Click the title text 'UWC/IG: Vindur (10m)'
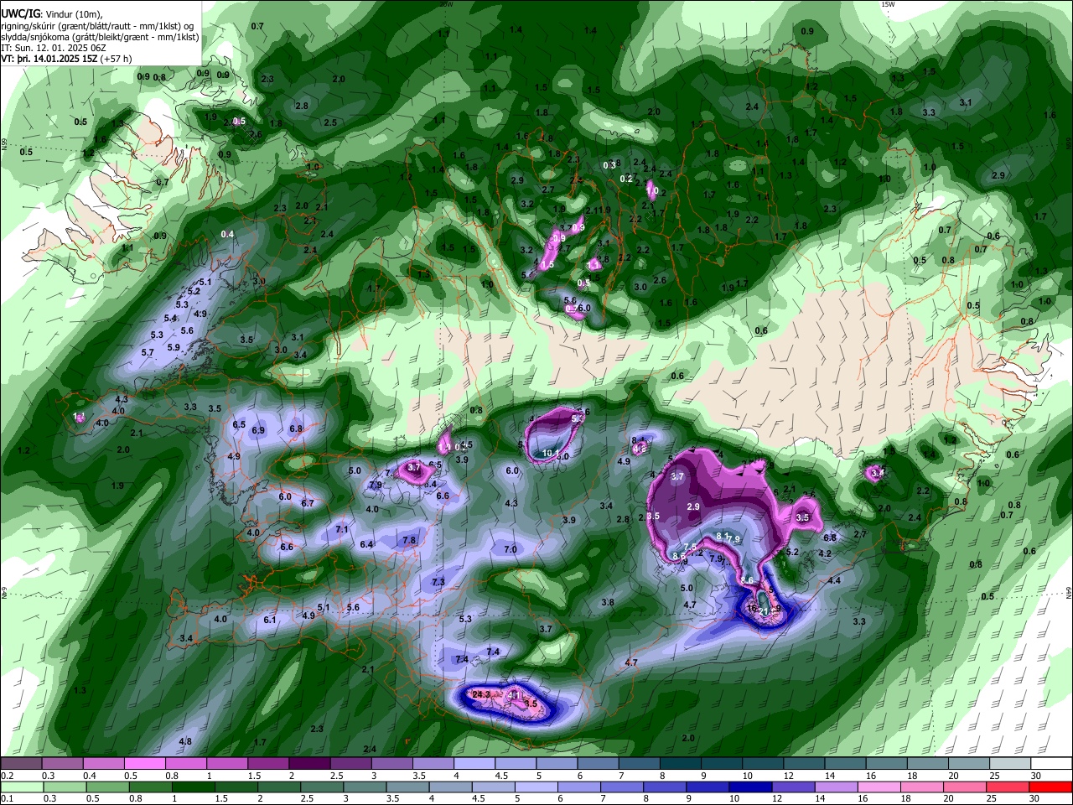This screenshot has height=805, width=1073. click(x=52, y=14)
